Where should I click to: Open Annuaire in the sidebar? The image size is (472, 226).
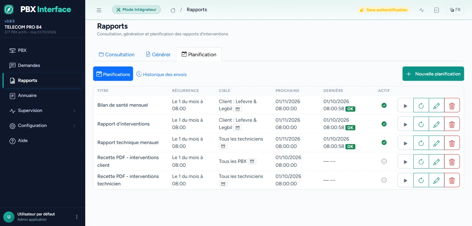43,95
